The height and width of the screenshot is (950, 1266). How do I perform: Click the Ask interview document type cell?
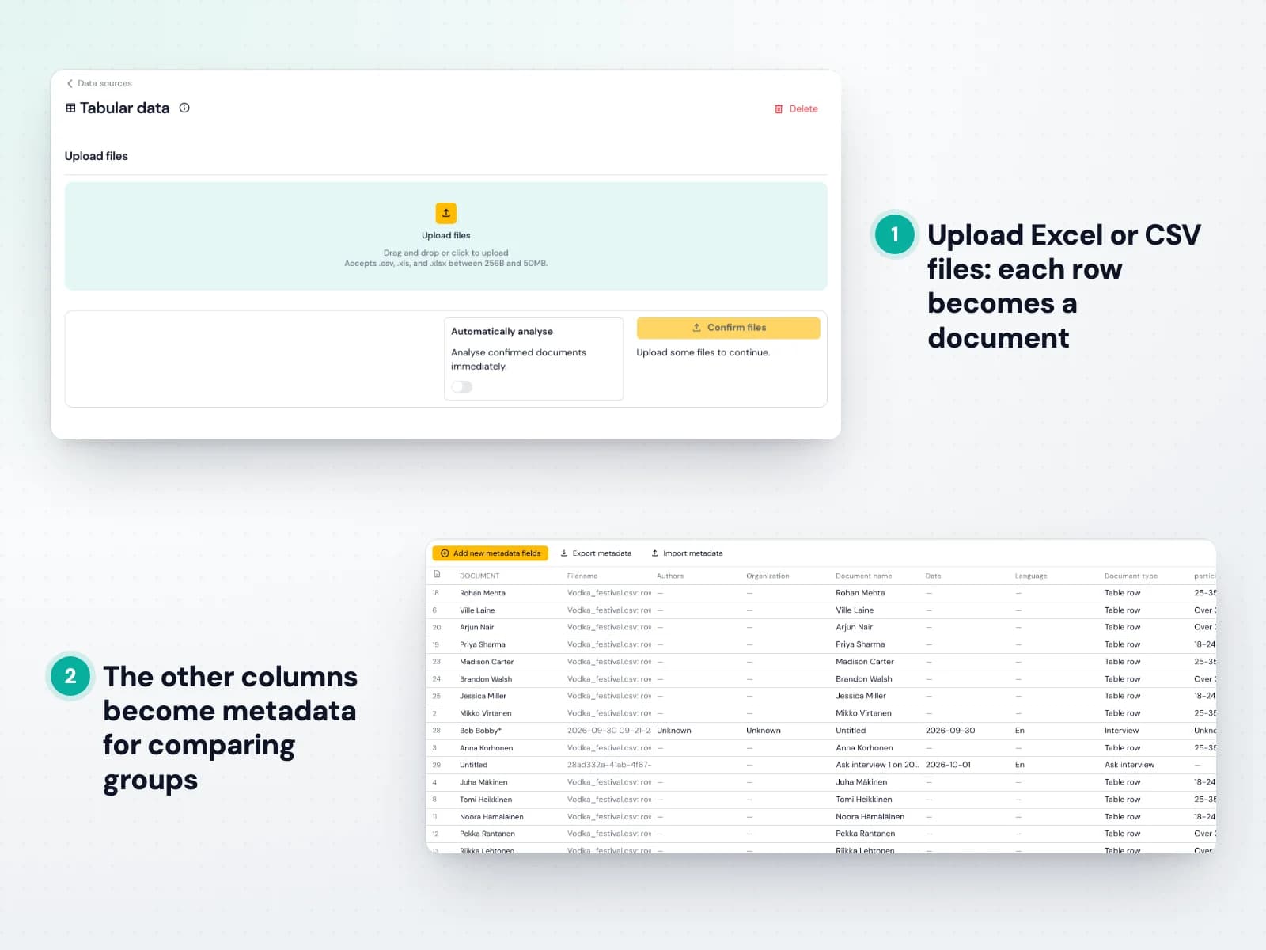pos(1129,765)
